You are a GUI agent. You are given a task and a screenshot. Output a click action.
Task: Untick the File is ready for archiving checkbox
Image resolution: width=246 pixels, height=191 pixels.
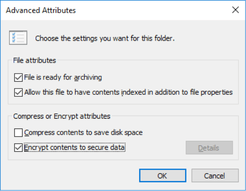tap(18, 78)
